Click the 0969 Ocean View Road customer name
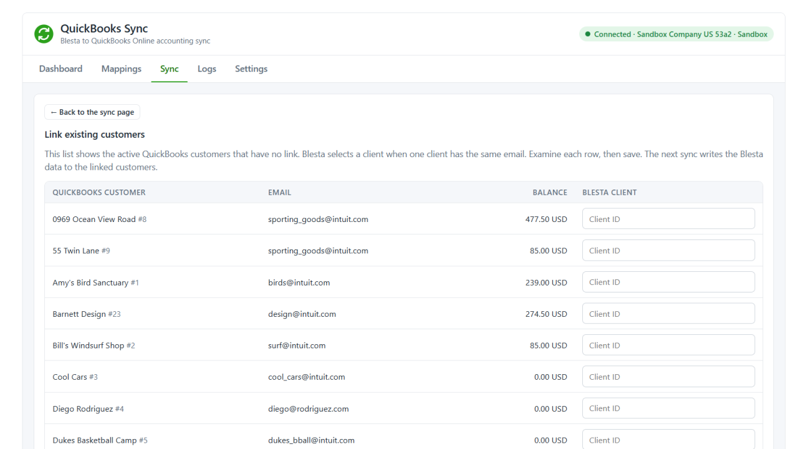Image resolution: width=798 pixels, height=449 pixels. pos(94,220)
